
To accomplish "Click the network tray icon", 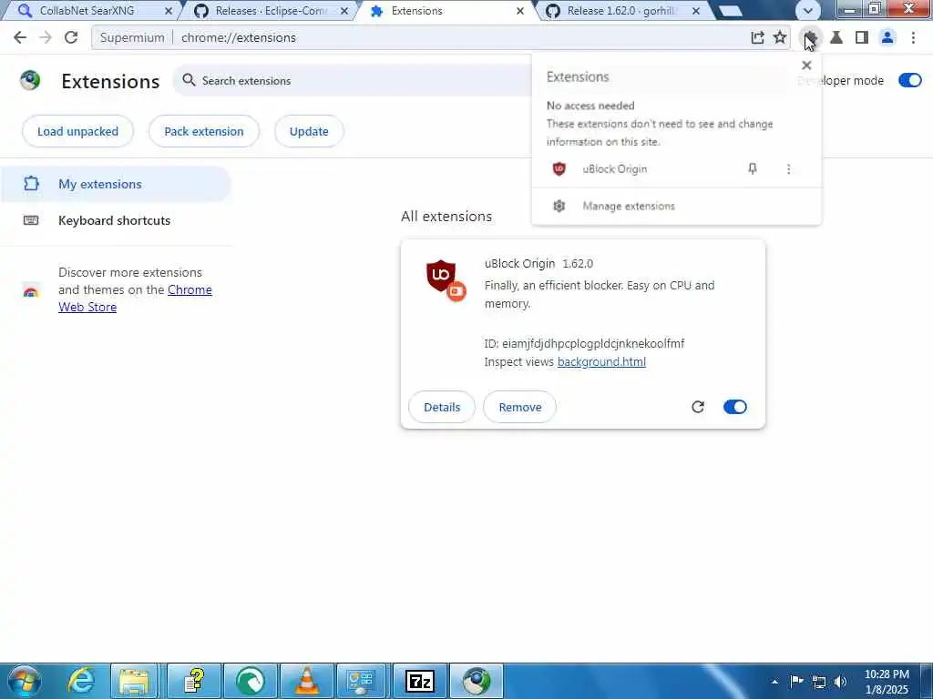I will (819, 681).
